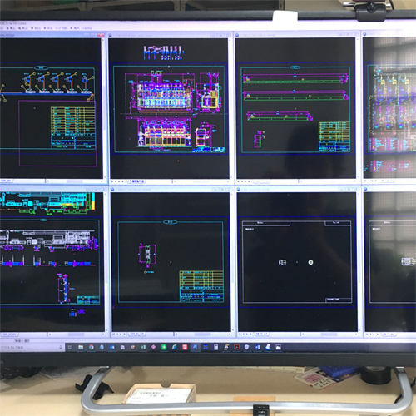Open the bright green square taskbar app

(164, 347)
